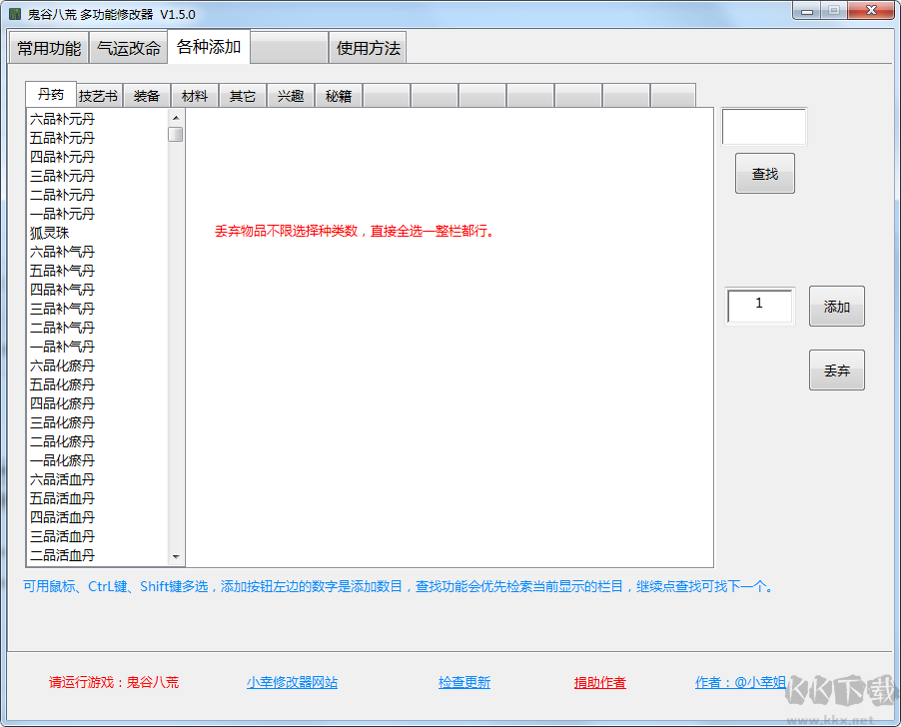
Task: Select 三品活血丹 in the list
Action: (62, 536)
